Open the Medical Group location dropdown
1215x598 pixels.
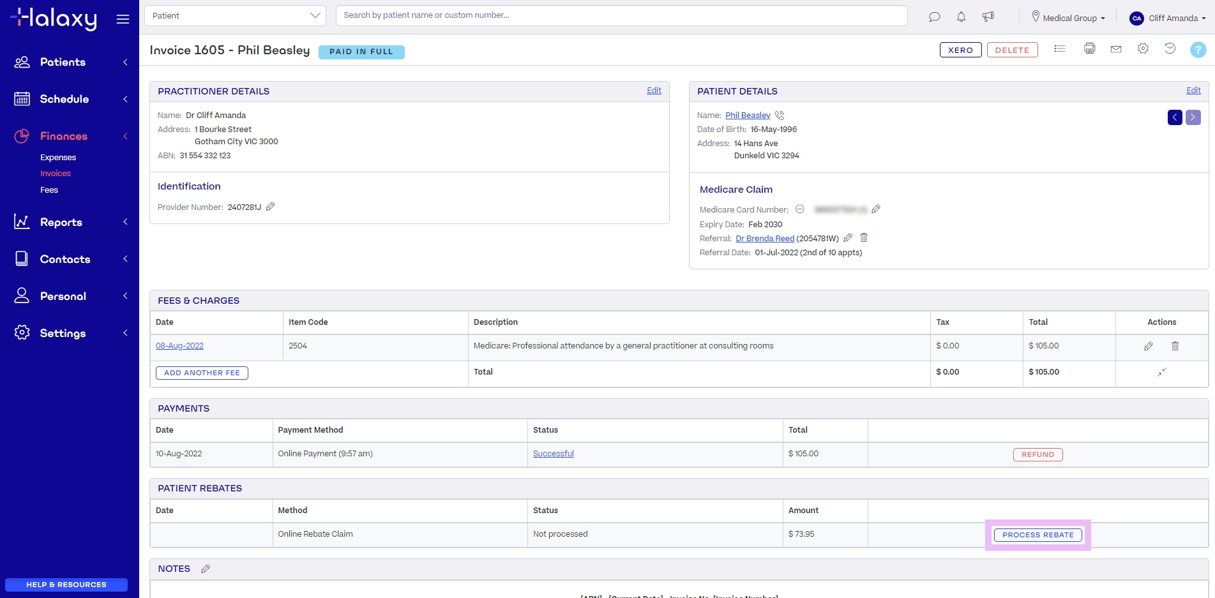coord(1069,18)
